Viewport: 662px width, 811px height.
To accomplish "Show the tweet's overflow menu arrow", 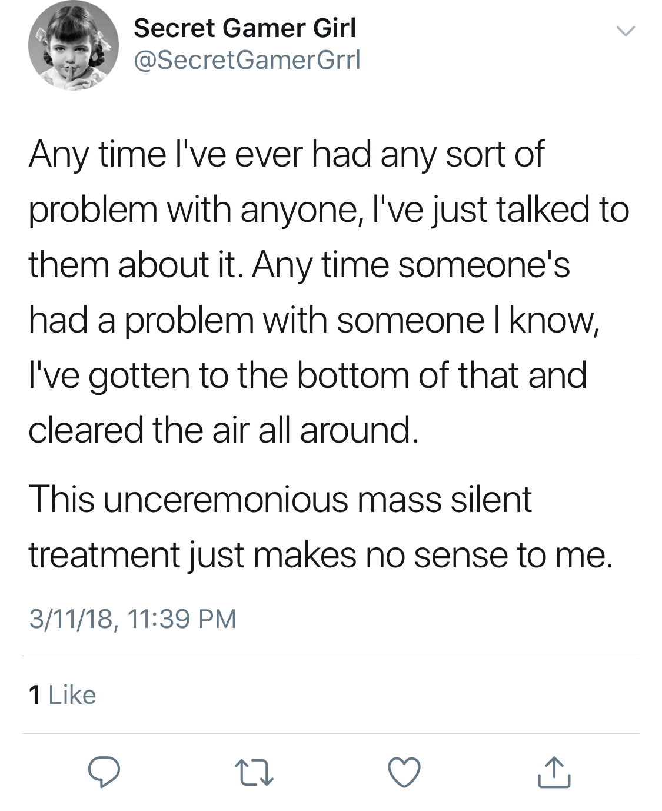I will pos(625,31).
